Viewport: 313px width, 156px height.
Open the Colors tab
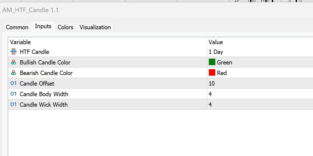click(x=66, y=27)
